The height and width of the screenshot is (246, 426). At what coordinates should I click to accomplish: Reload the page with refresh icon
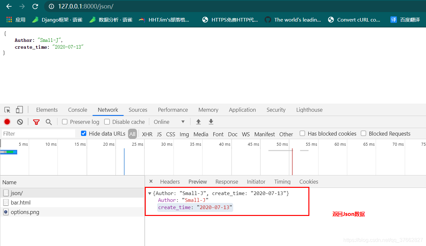[35, 7]
